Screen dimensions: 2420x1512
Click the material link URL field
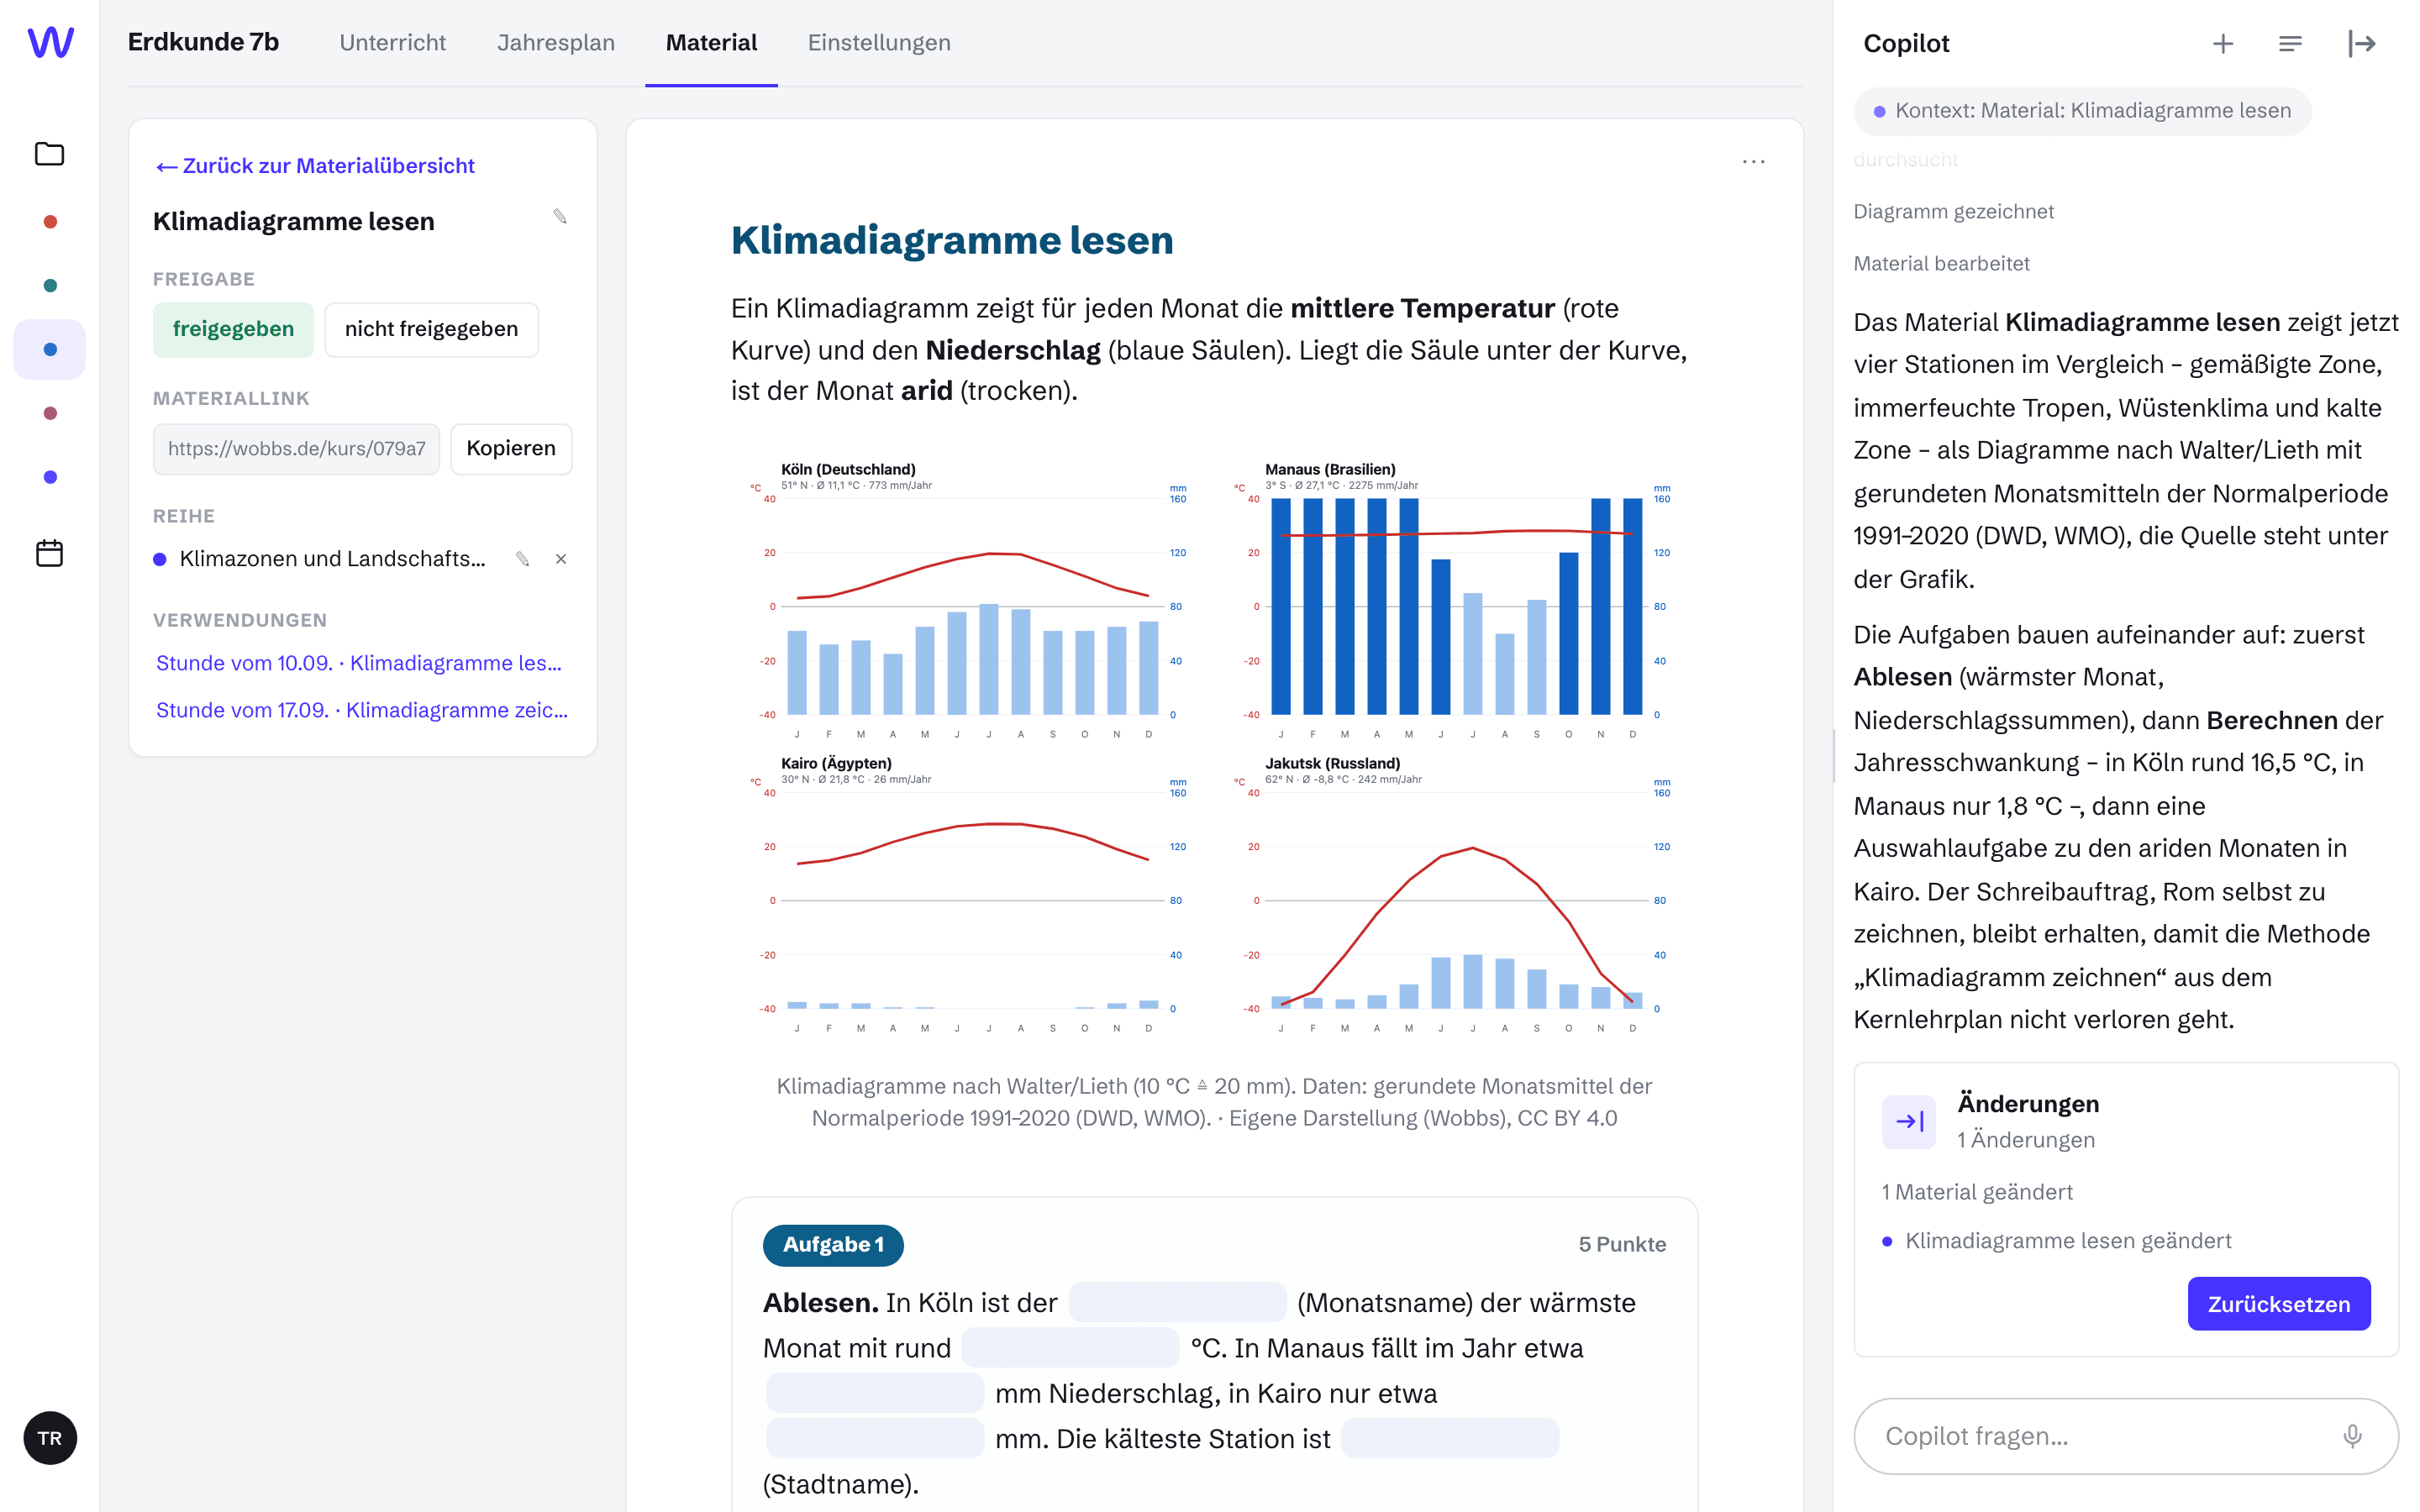click(x=296, y=448)
